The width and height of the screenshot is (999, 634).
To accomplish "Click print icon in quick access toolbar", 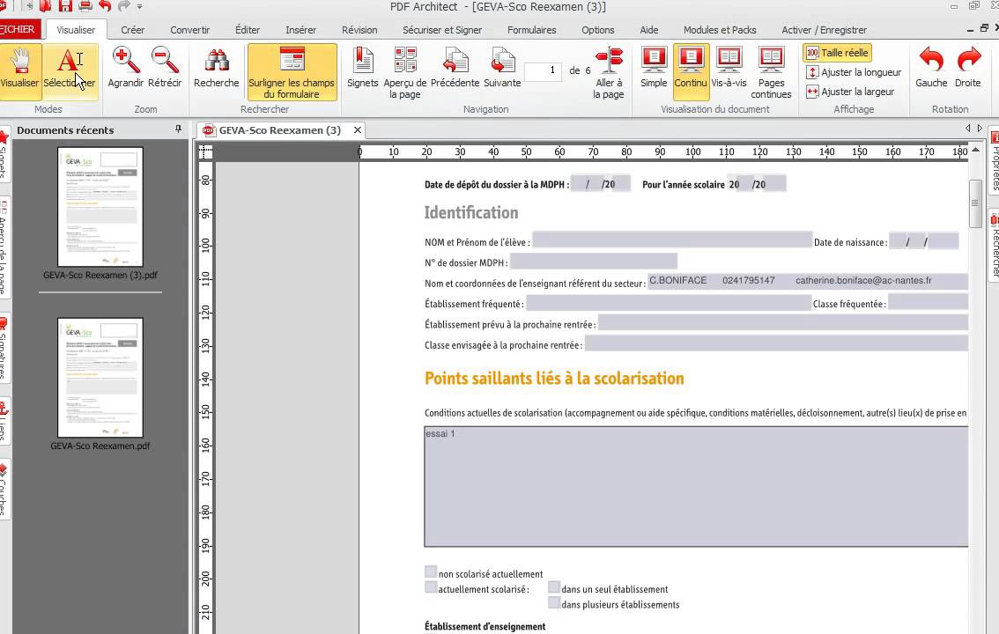I will point(85,6).
